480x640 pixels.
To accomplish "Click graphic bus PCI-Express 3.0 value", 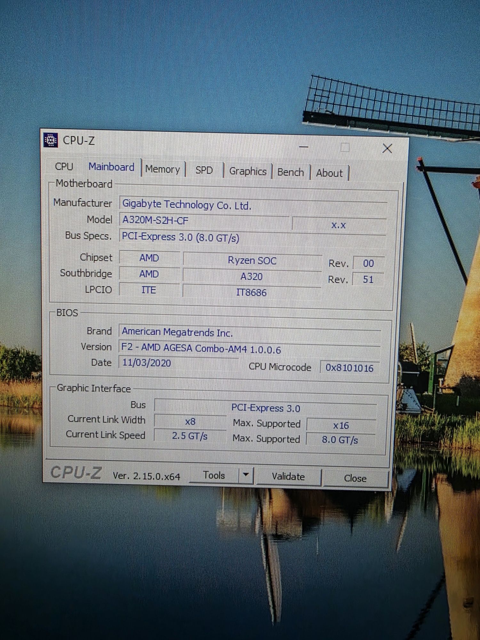I will (x=266, y=408).
